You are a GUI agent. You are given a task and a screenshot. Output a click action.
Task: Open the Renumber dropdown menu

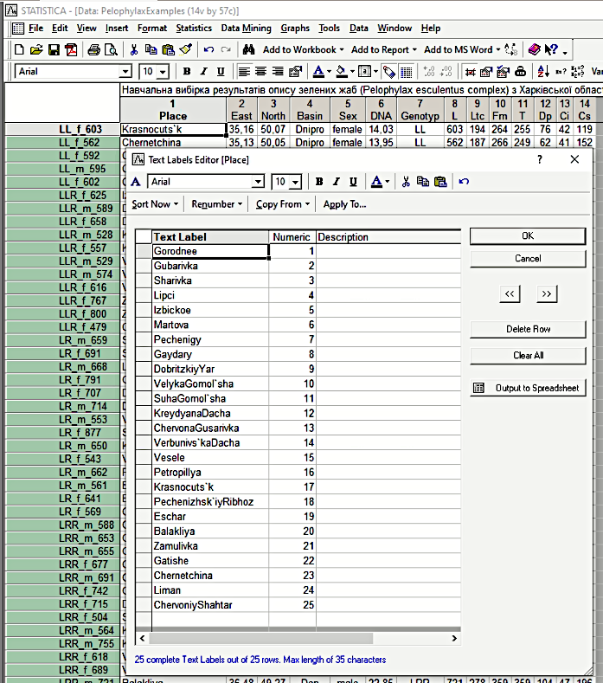(x=216, y=204)
